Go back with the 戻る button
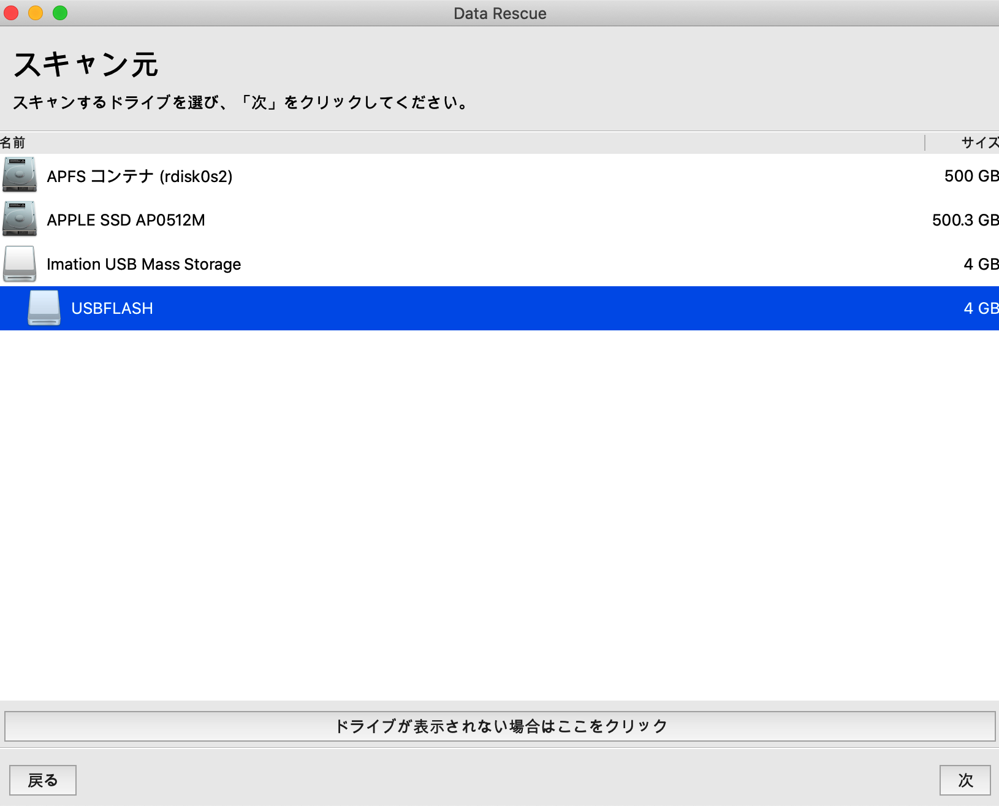Image resolution: width=999 pixels, height=806 pixels. tap(43, 780)
